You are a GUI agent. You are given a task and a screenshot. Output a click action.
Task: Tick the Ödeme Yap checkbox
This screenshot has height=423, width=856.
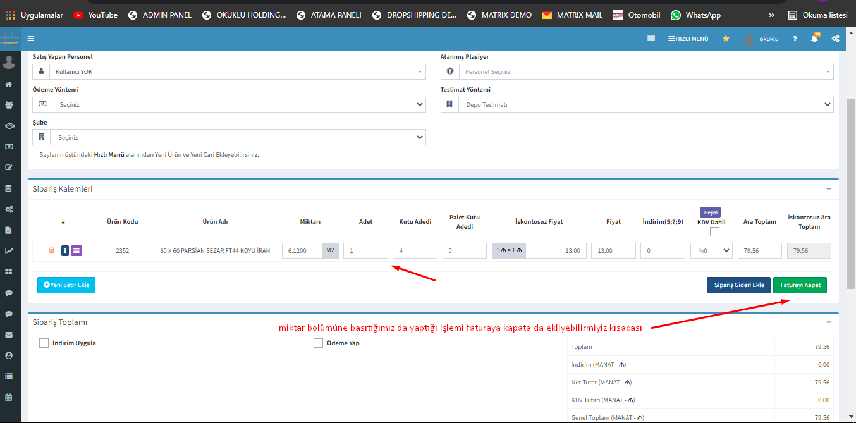(318, 343)
